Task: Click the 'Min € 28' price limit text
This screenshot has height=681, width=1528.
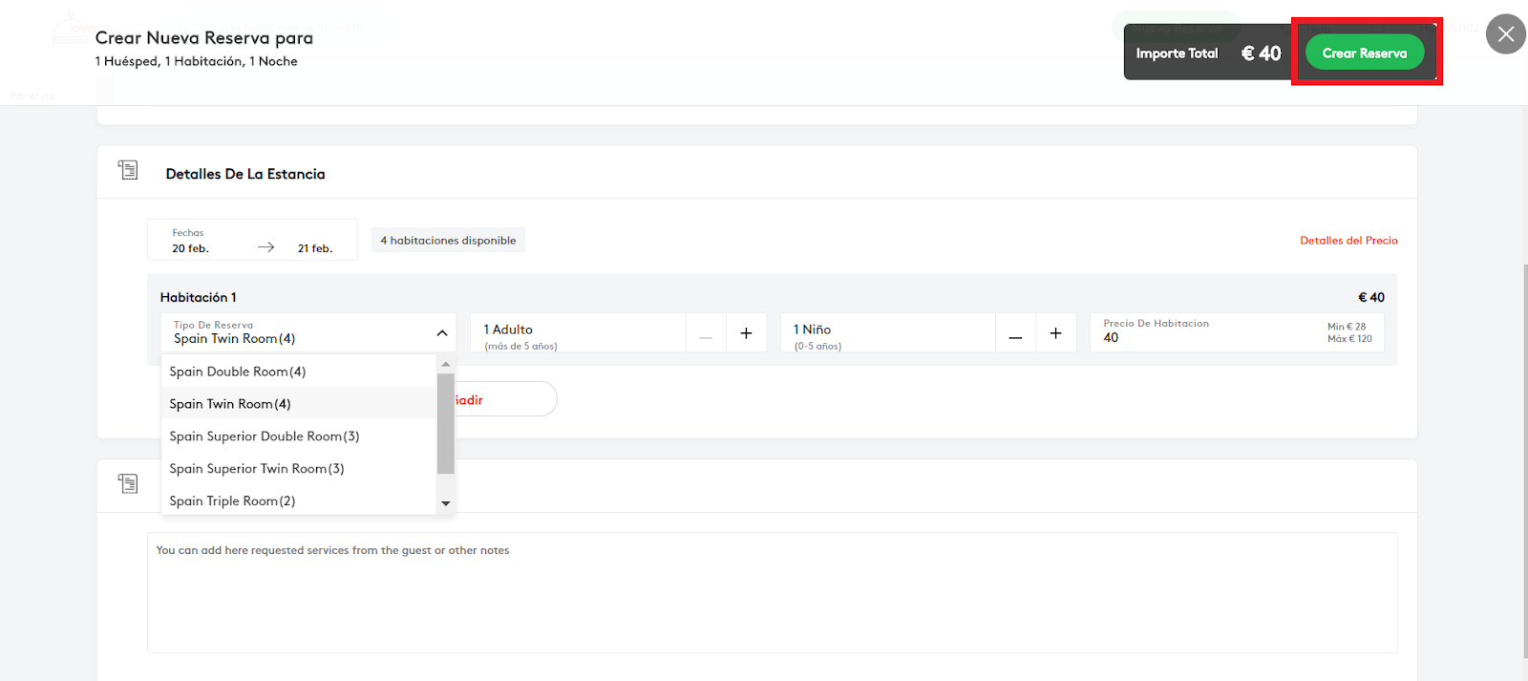Action: click(1347, 327)
